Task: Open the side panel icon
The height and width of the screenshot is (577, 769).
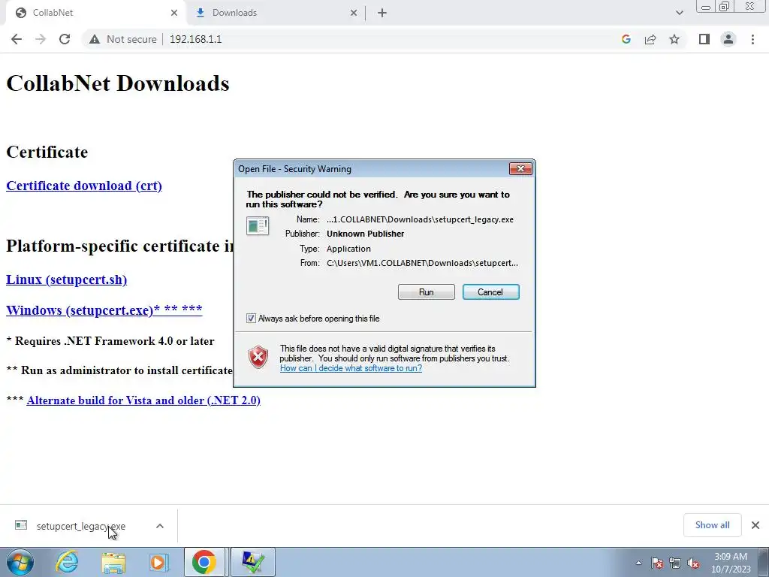Action: pyautogui.click(x=704, y=39)
